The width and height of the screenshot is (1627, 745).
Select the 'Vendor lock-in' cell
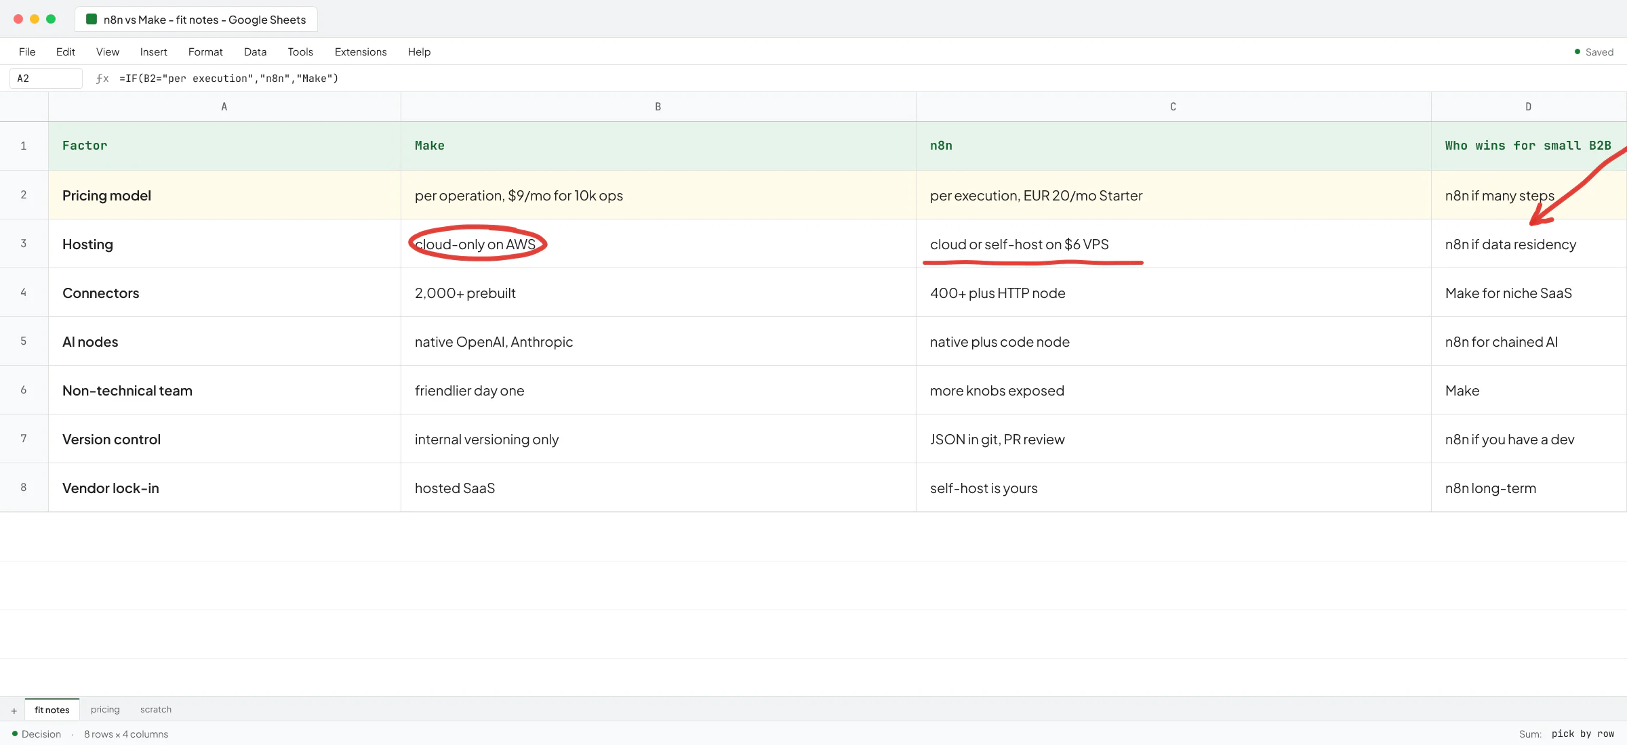point(224,488)
